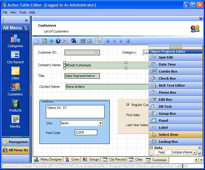The width and height of the screenshot is (205, 170).
Task: Switch to the Customers bottom tab
Action: click(x=157, y=160)
